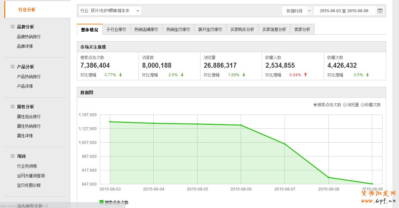399x208 pixels.
Task: Switch to 子行业排行 tab
Action: (x=116, y=29)
